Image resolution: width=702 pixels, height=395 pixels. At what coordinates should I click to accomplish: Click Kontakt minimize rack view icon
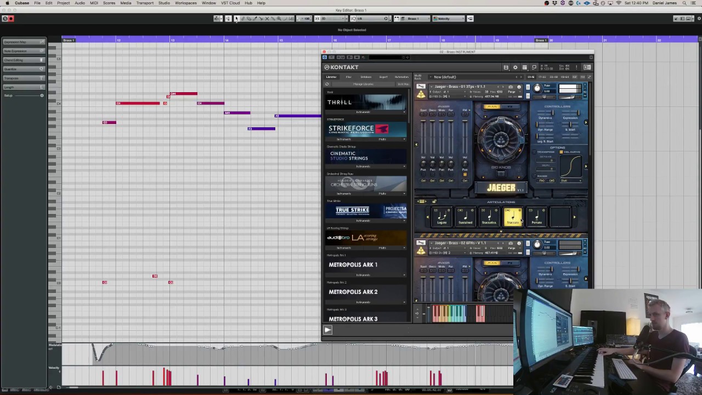click(x=534, y=67)
